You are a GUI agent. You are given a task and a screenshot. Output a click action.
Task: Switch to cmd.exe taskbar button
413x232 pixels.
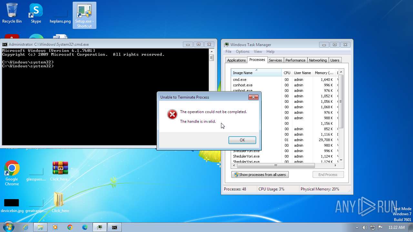coord(115,227)
